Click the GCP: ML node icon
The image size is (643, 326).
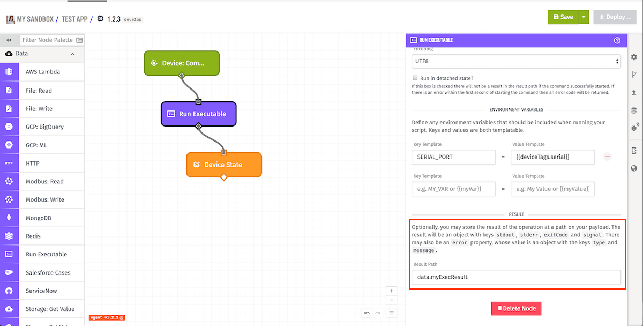pyautogui.click(x=9, y=145)
